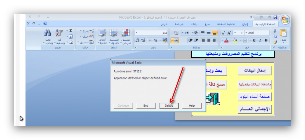Open the Office round button
Screen dimensions: 305x140
285,20
